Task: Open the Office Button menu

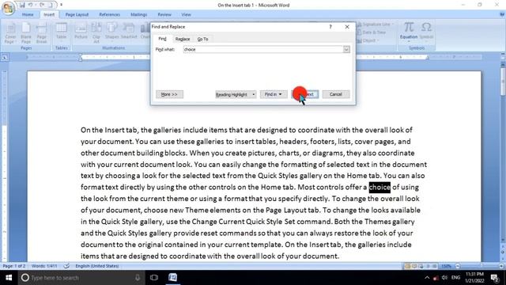Action: 8,8
